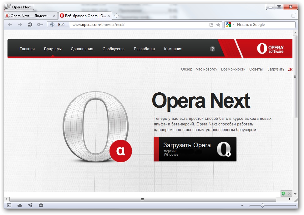The image size is (304, 215).
Task: Expand the view options arrow beside zoom slider
Action: tap(242, 205)
